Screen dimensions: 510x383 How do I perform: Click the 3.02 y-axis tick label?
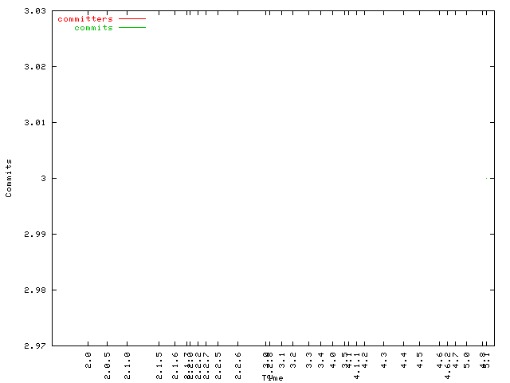click(x=33, y=67)
